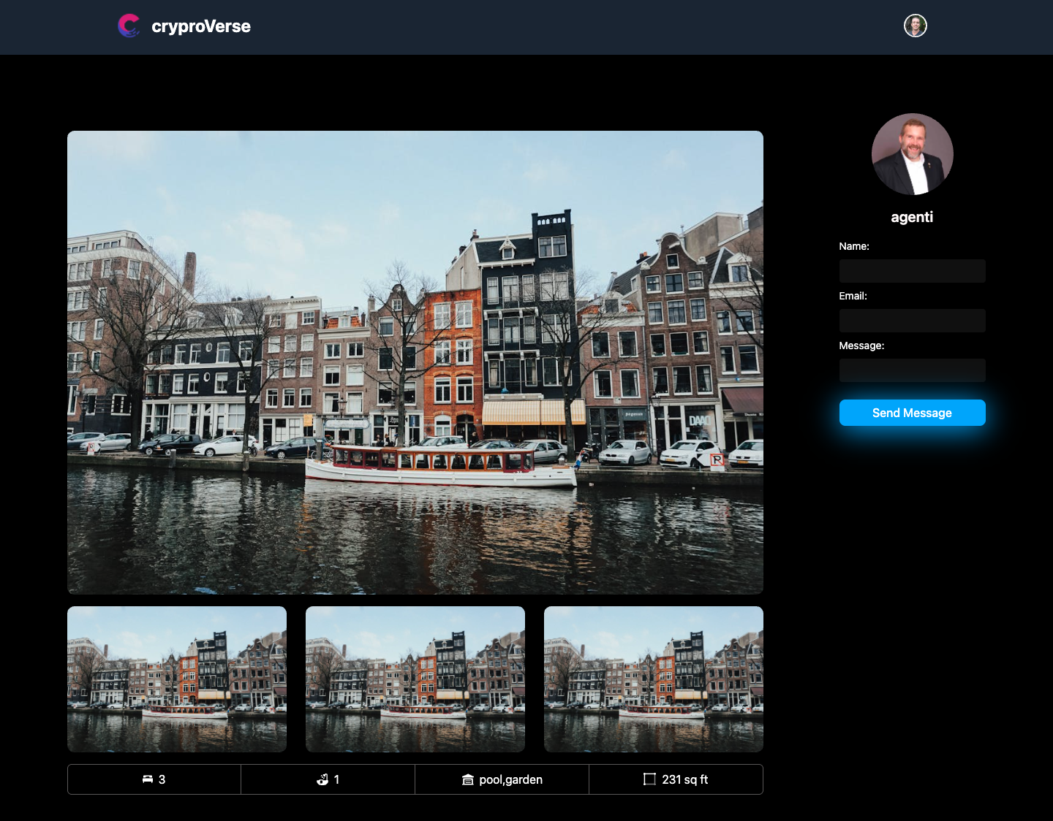Open the main canal property photo
1053x821 pixels.
pyautogui.click(x=415, y=362)
